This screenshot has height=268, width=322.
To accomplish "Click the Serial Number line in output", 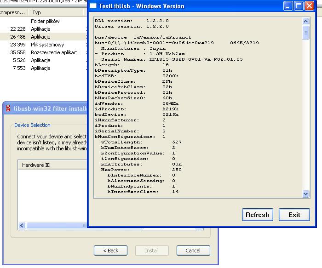I will pos(169,59).
